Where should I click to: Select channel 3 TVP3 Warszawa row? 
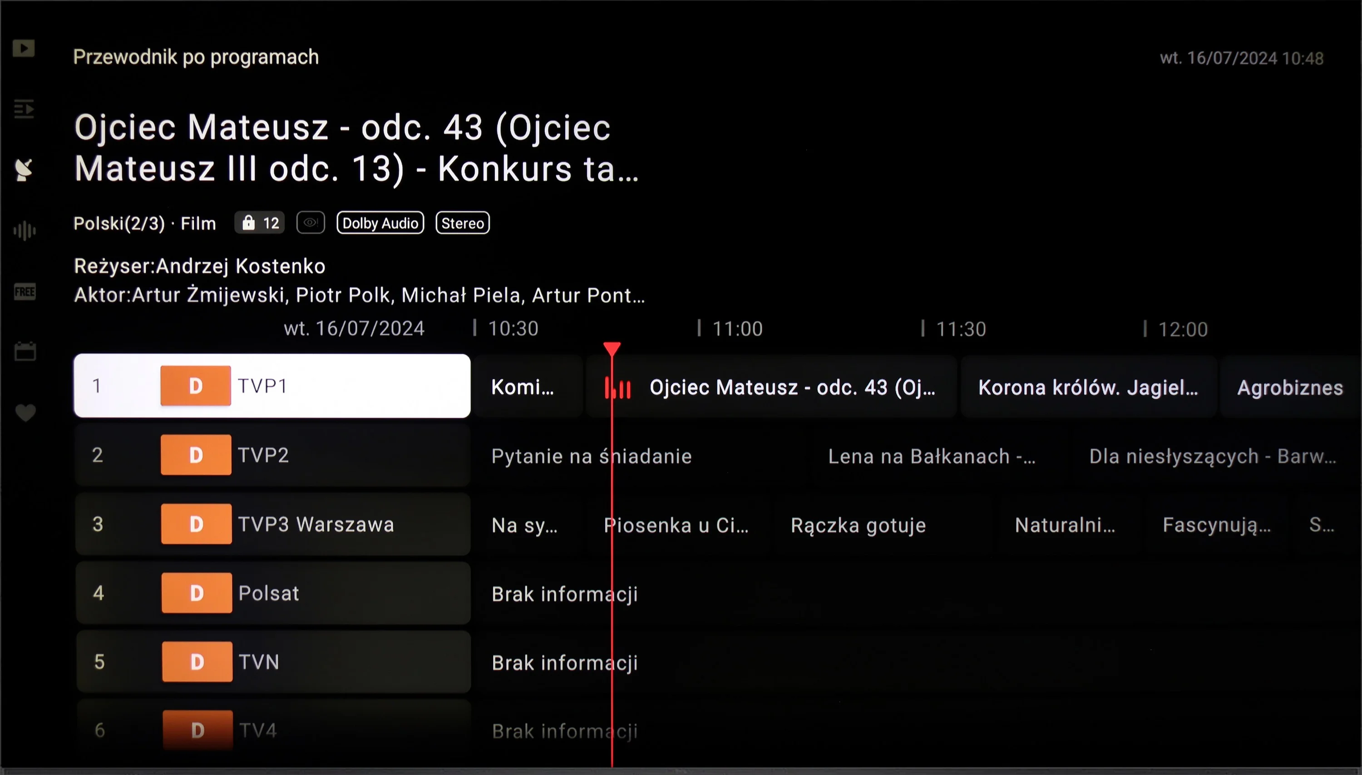tap(273, 524)
